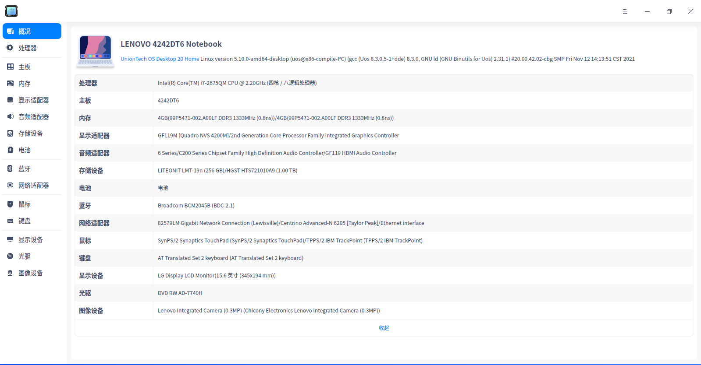Select the LENOVO 4242DT6 Notebook title
The width and height of the screenshot is (701, 365).
point(171,44)
